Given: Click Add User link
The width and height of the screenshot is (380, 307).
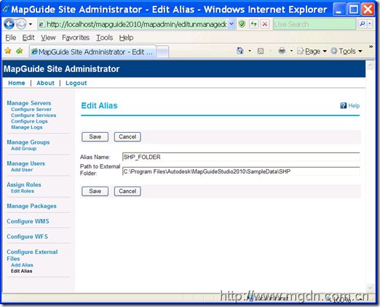Looking at the screenshot, I should pos(22,170).
